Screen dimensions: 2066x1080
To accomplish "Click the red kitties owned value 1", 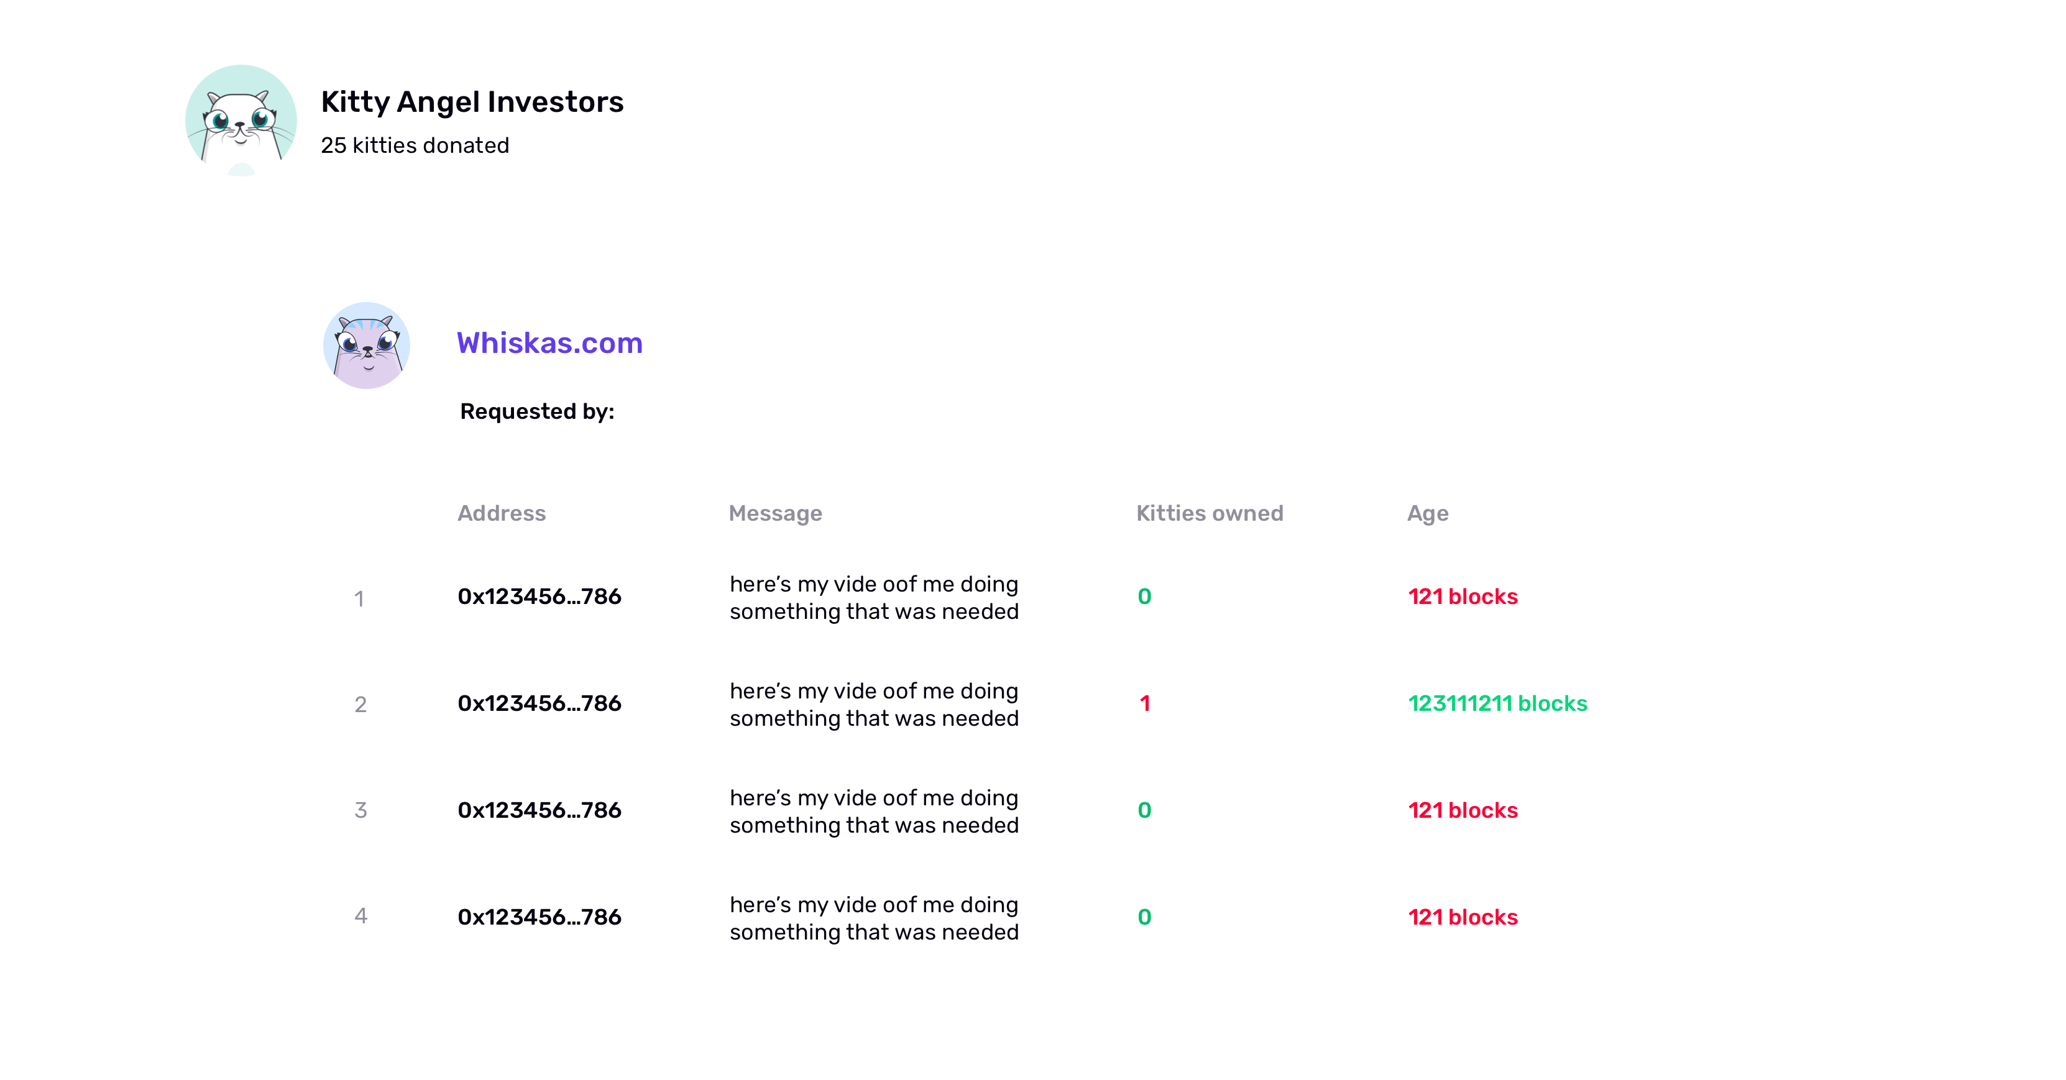I will 1144,703.
